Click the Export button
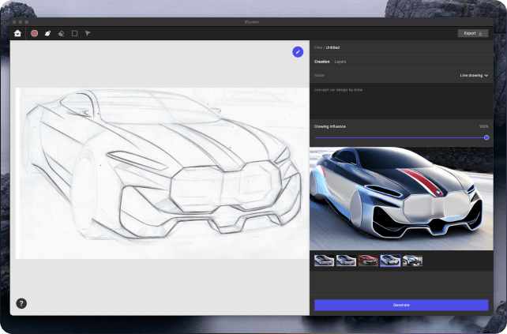Screen dimensions: 507x334 pyautogui.click(x=472, y=33)
